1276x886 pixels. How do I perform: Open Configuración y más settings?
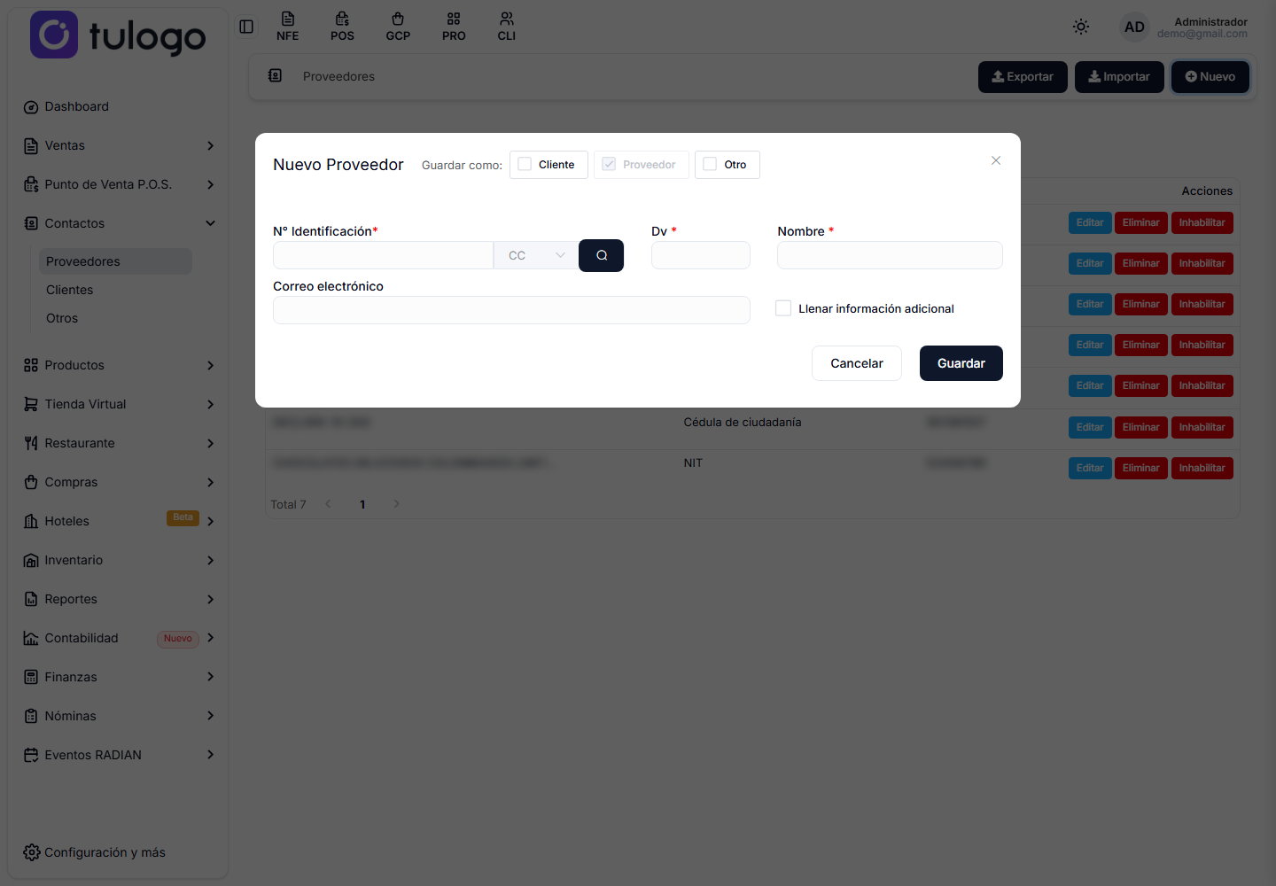click(95, 852)
